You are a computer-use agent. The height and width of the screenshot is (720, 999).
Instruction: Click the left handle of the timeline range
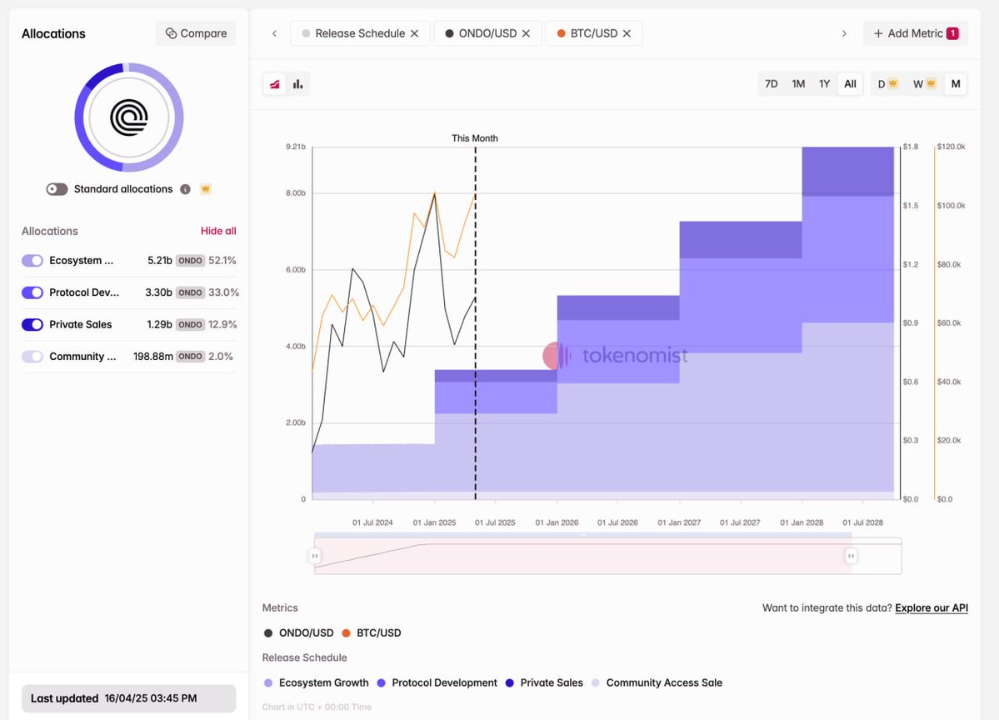click(315, 556)
